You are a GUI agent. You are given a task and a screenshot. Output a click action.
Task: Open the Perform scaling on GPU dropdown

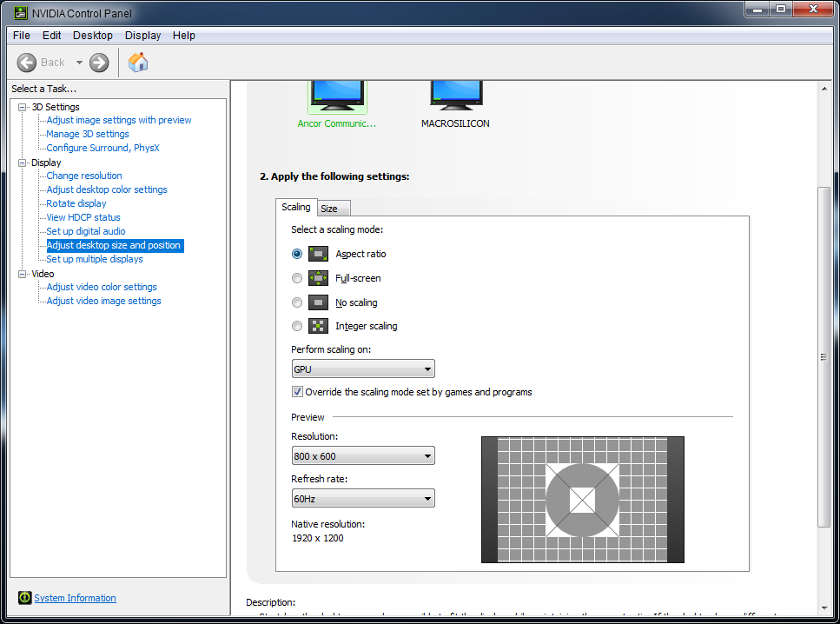[x=363, y=369]
